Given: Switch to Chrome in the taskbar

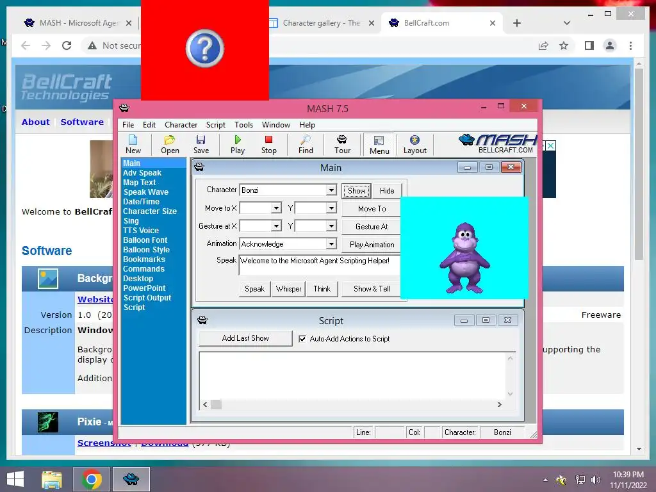Looking at the screenshot, I should (92, 479).
